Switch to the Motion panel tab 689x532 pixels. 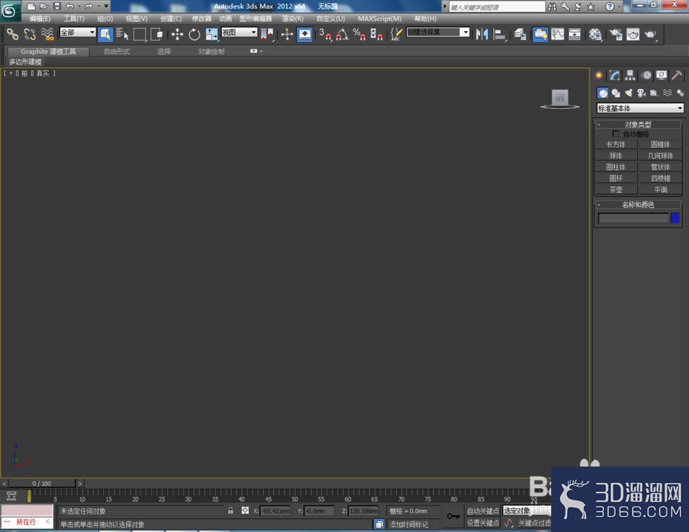coord(646,76)
